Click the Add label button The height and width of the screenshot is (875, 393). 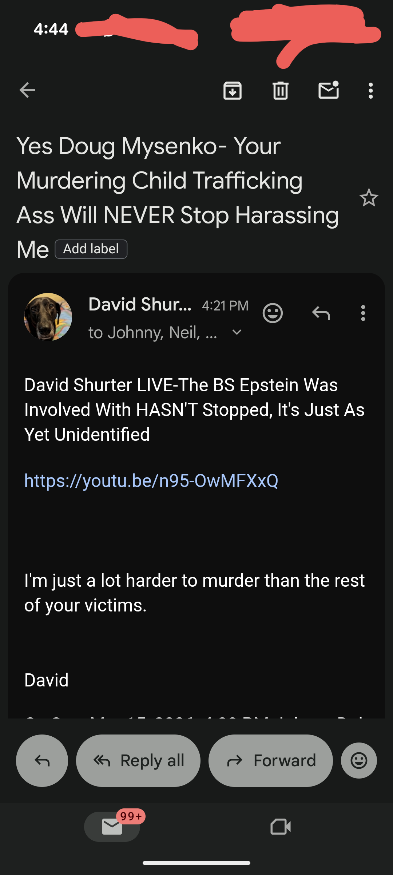tap(91, 249)
